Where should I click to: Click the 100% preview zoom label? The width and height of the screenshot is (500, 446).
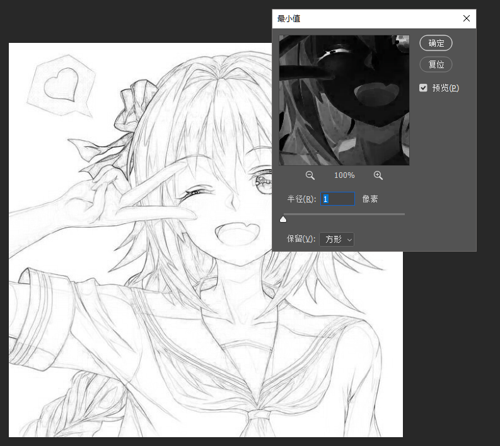click(x=344, y=175)
